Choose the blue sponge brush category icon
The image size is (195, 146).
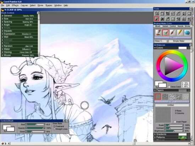[x=187, y=33]
